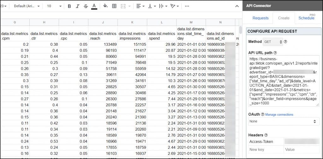Click the data.list.metrics.spend header cell
This screenshot has height=159, width=323.
(162, 33)
